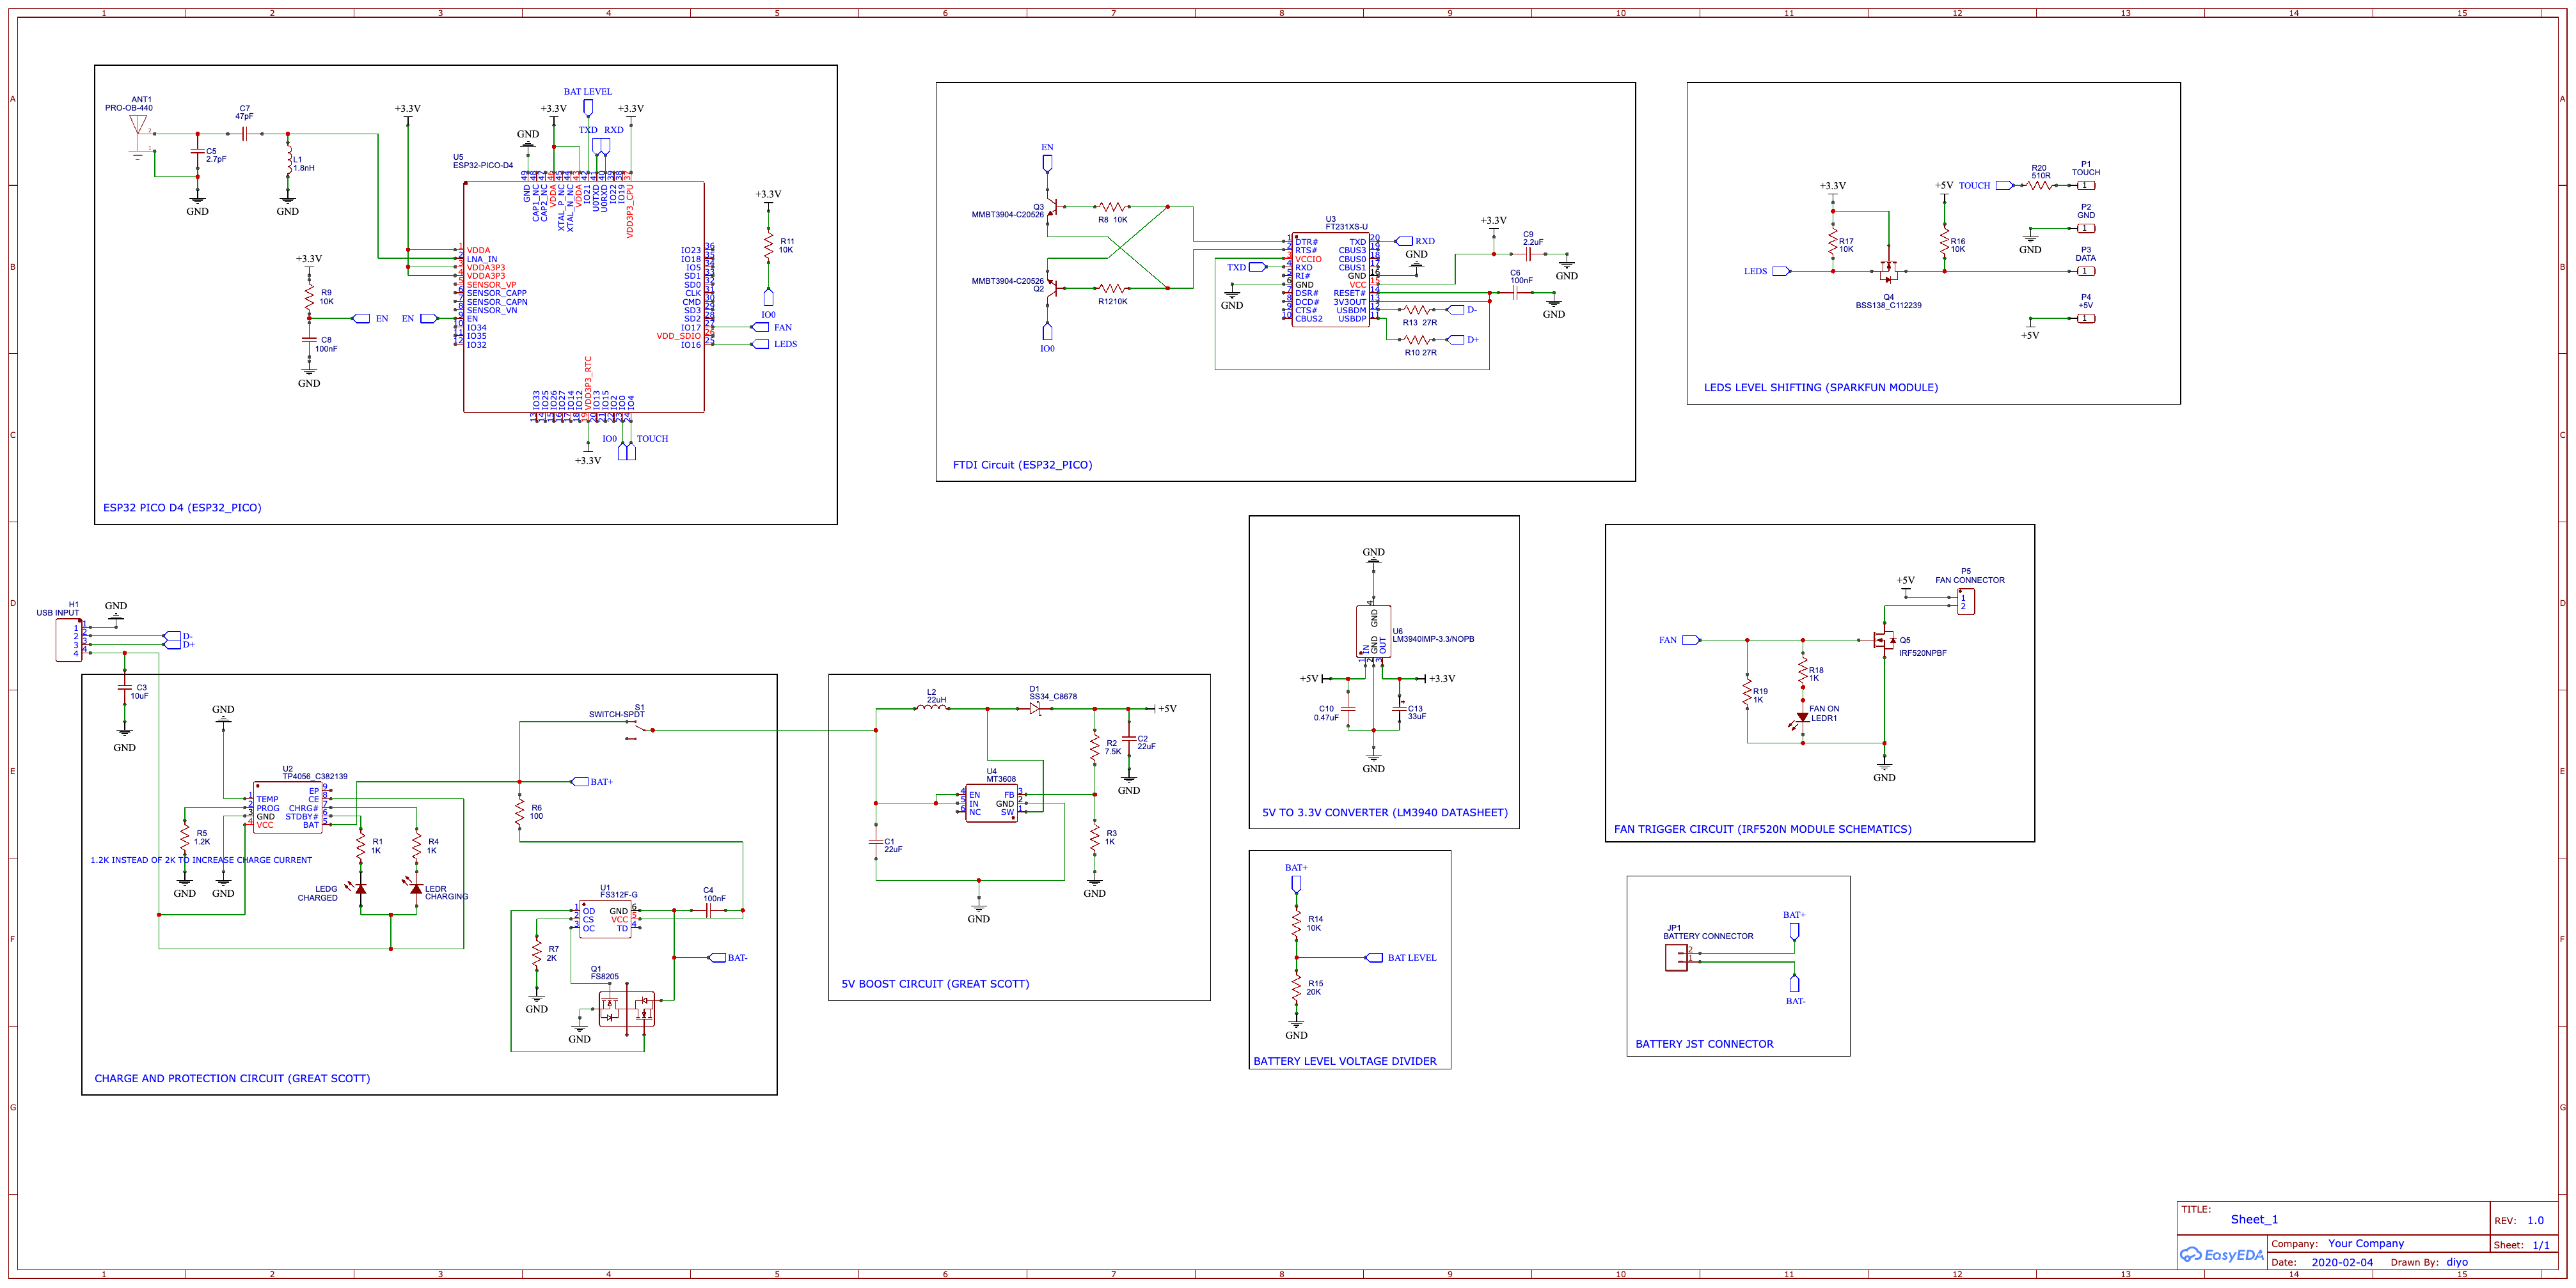Select the 'ESP32 PICO D4 (ESP32_PICO)' section title
This screenshot has width=2576, height=1288.
click(x=182, y=508)
